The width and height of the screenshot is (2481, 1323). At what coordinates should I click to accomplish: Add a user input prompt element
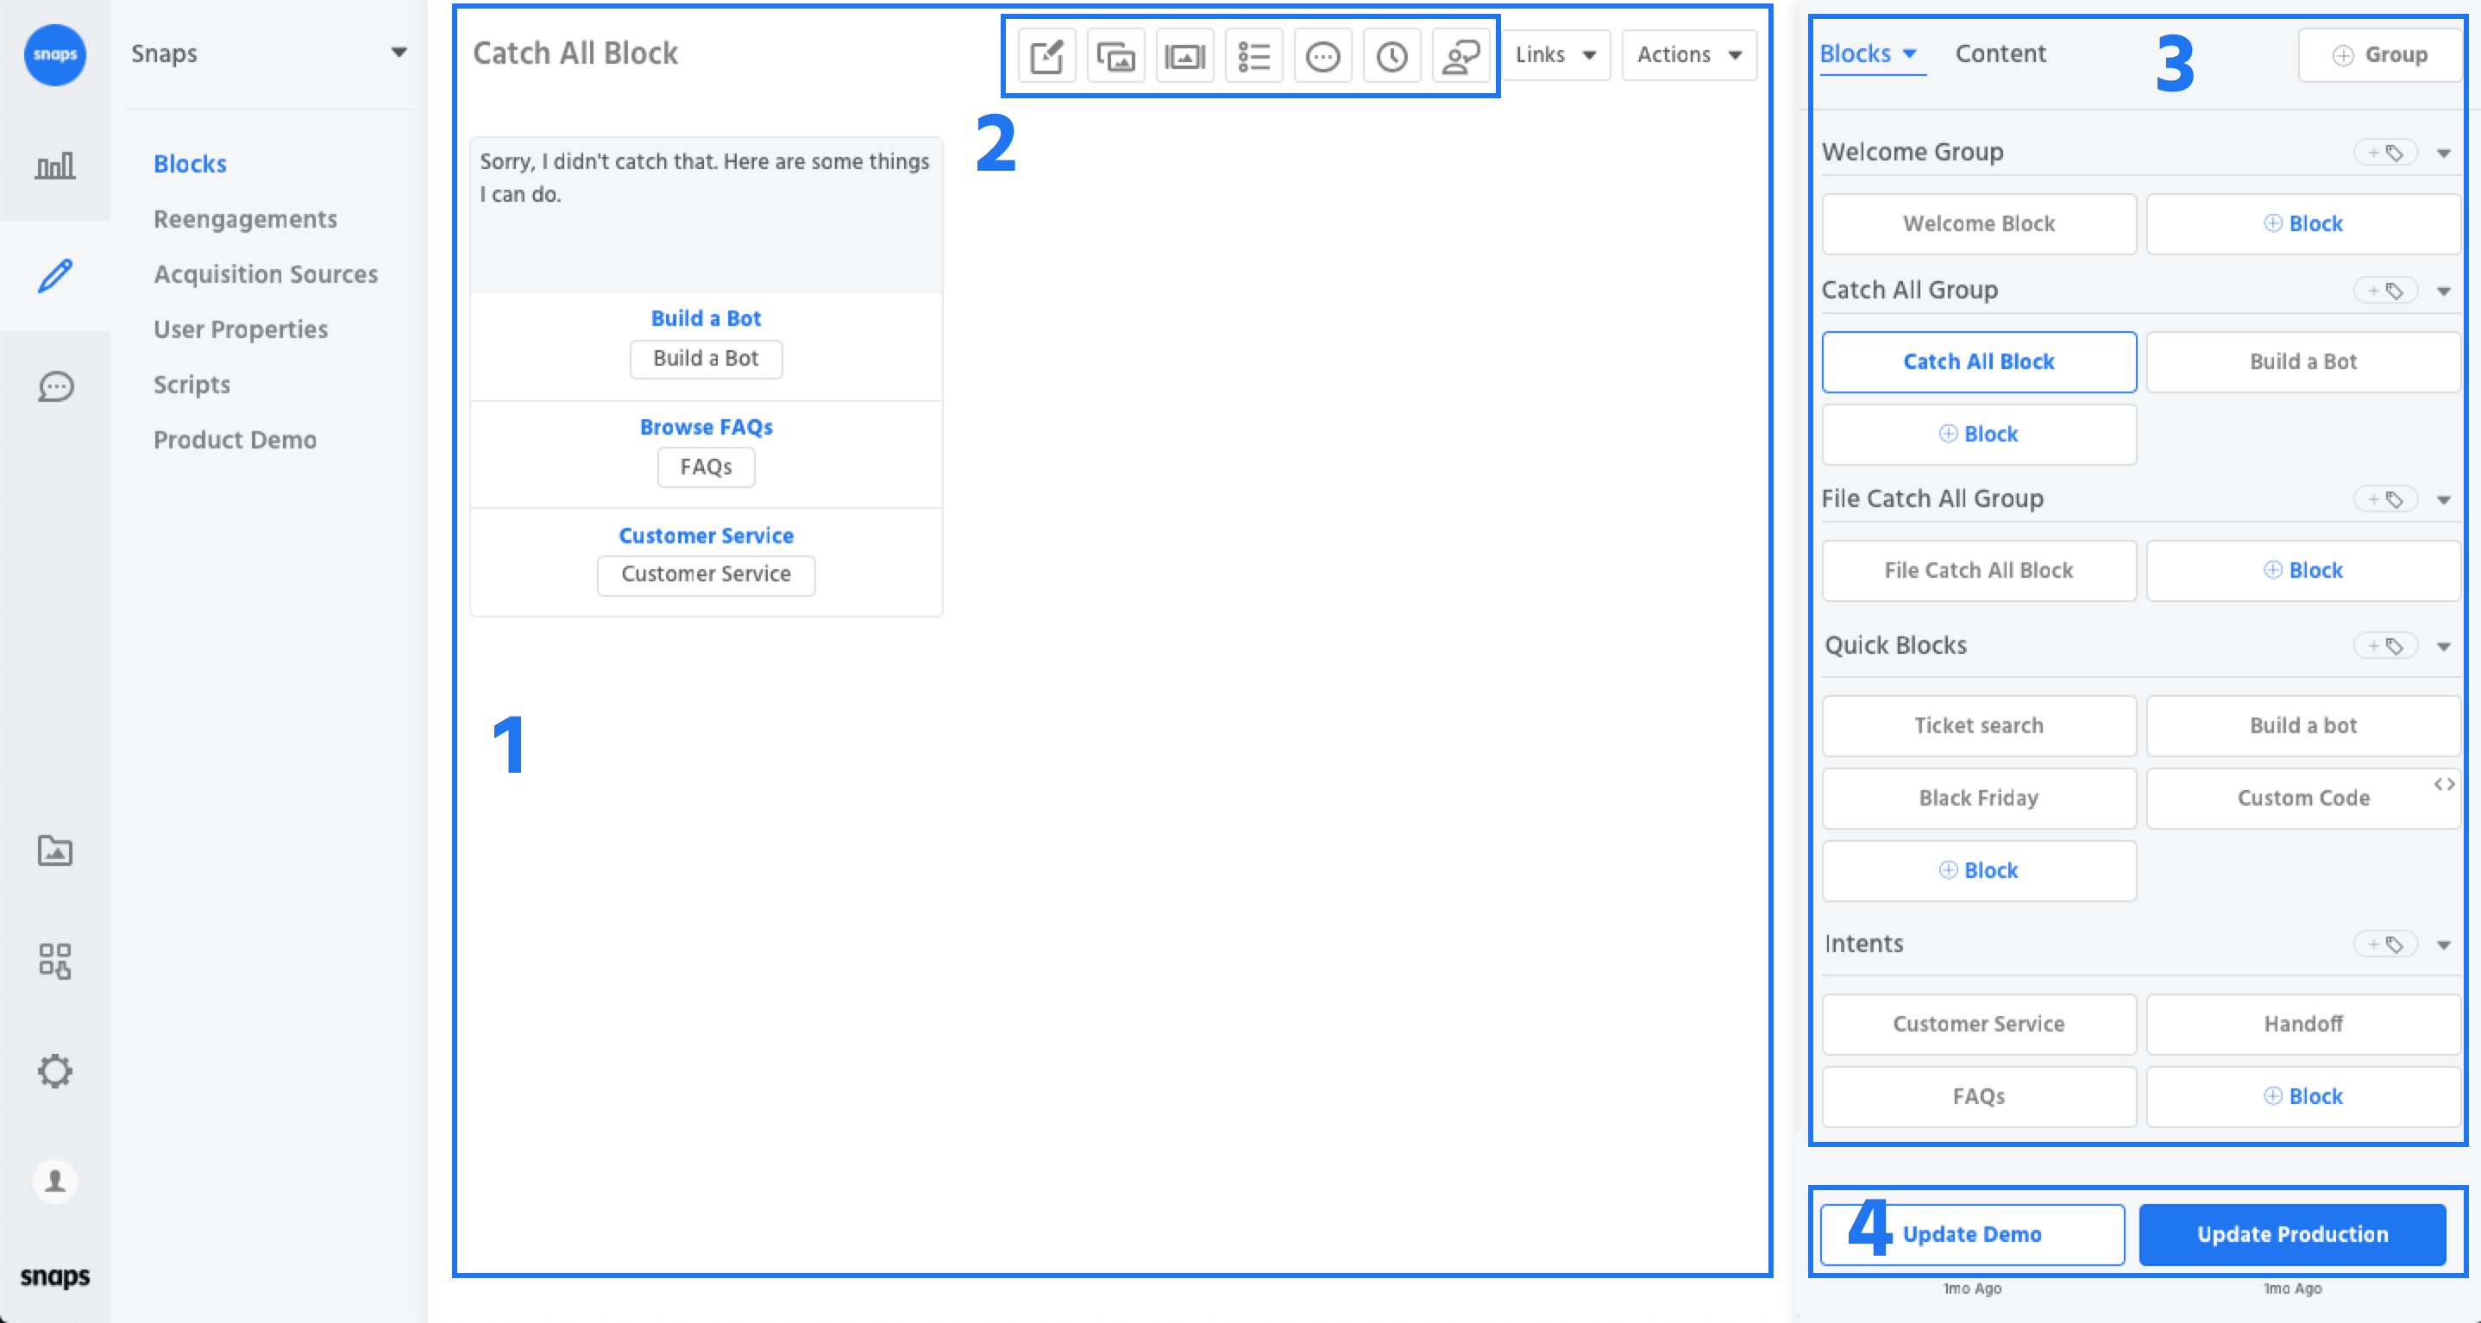(x=1461, y=56)
